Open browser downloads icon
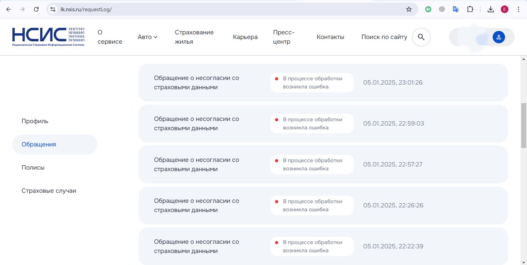527x265 pixels. click(x=491, y=9)
